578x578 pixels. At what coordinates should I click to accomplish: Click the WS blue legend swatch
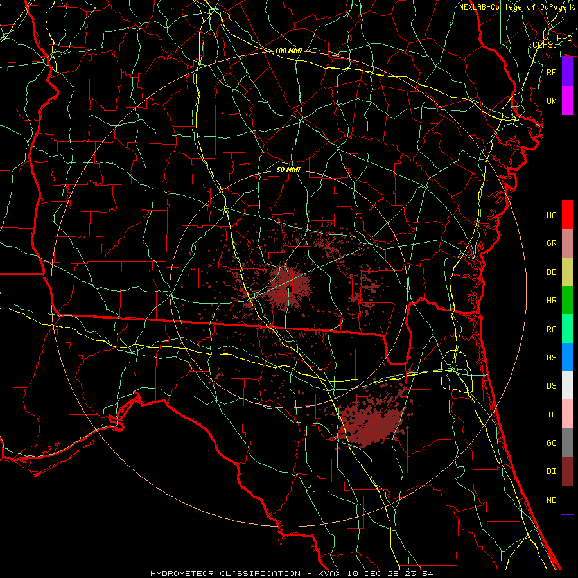point(567,357)
